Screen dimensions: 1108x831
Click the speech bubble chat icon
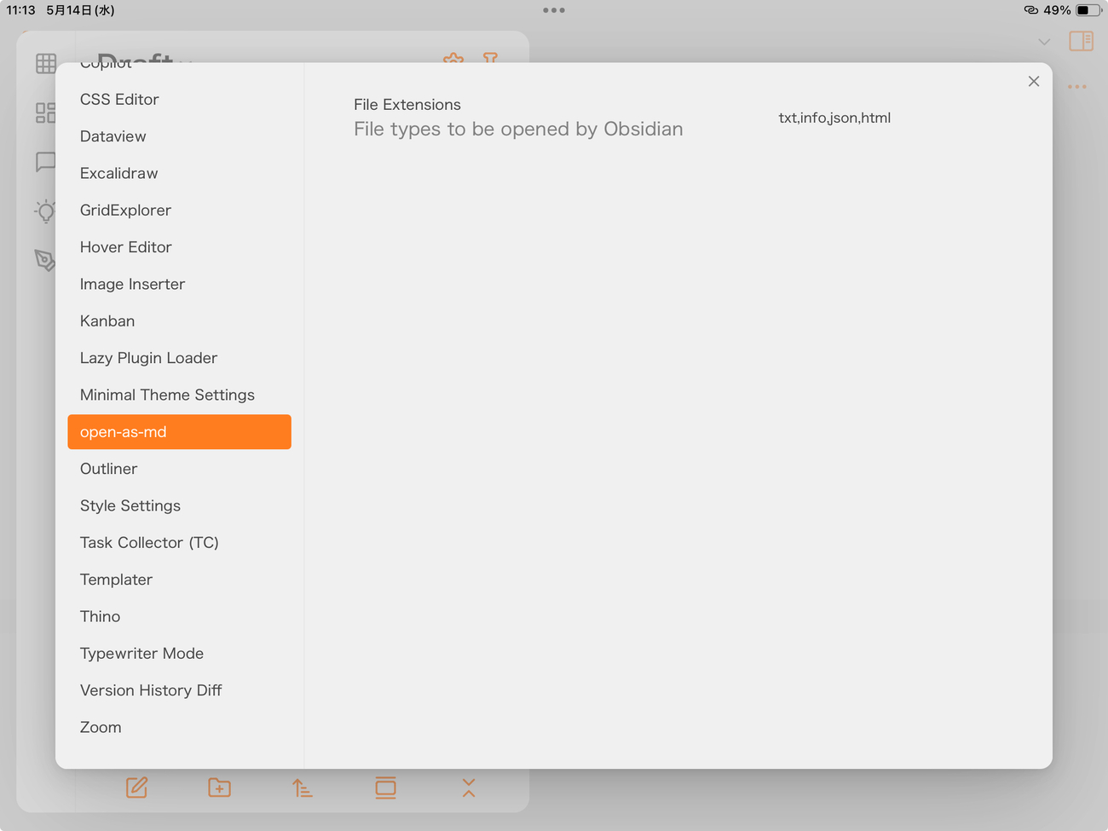point(46,162)
